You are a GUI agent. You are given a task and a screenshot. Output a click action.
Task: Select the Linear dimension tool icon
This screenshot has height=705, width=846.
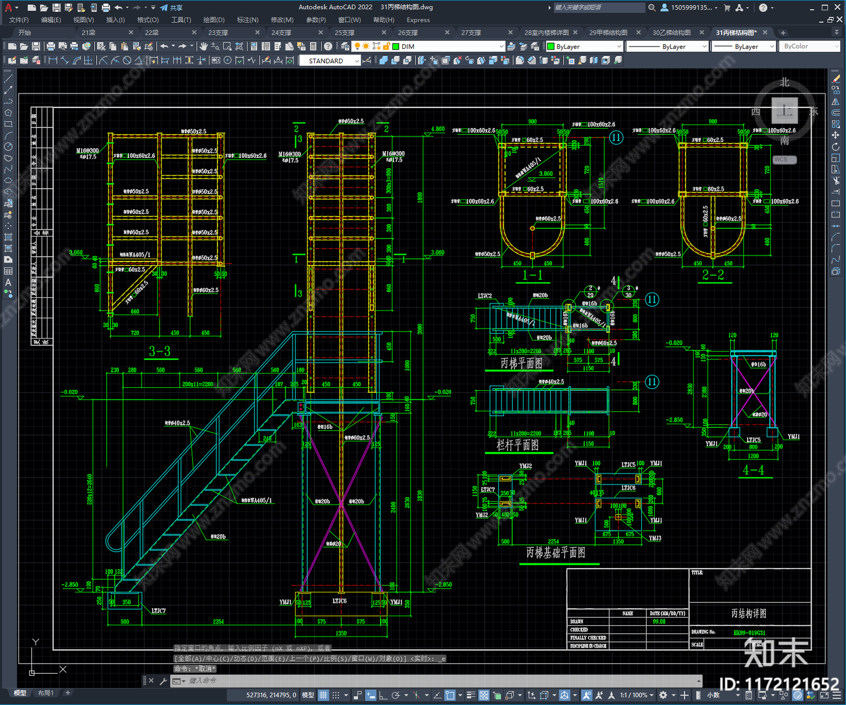(x=53, y=60)
